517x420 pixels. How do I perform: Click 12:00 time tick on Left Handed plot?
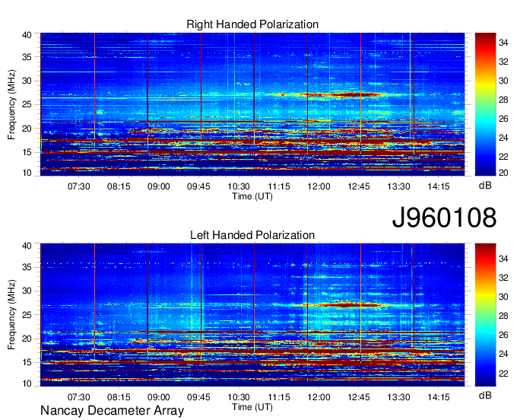pyautogui.click(x=319, y=397)
